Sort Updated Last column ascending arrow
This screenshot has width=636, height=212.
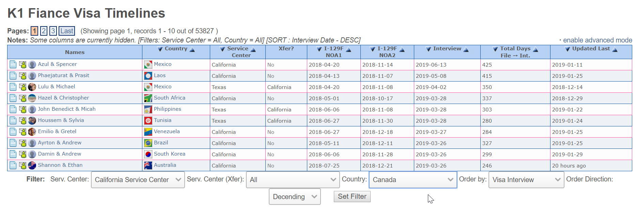[x=615, y=49]
